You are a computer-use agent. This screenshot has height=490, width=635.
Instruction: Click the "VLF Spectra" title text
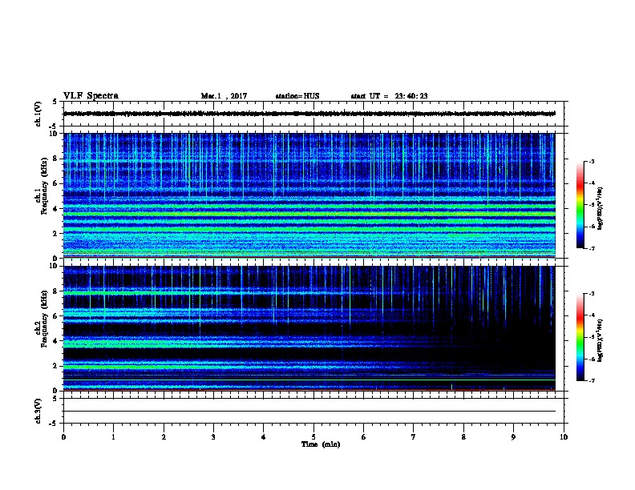(91, 96)
